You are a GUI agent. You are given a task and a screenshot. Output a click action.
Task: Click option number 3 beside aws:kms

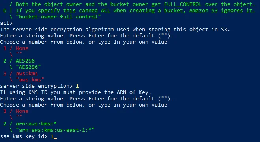5,74
